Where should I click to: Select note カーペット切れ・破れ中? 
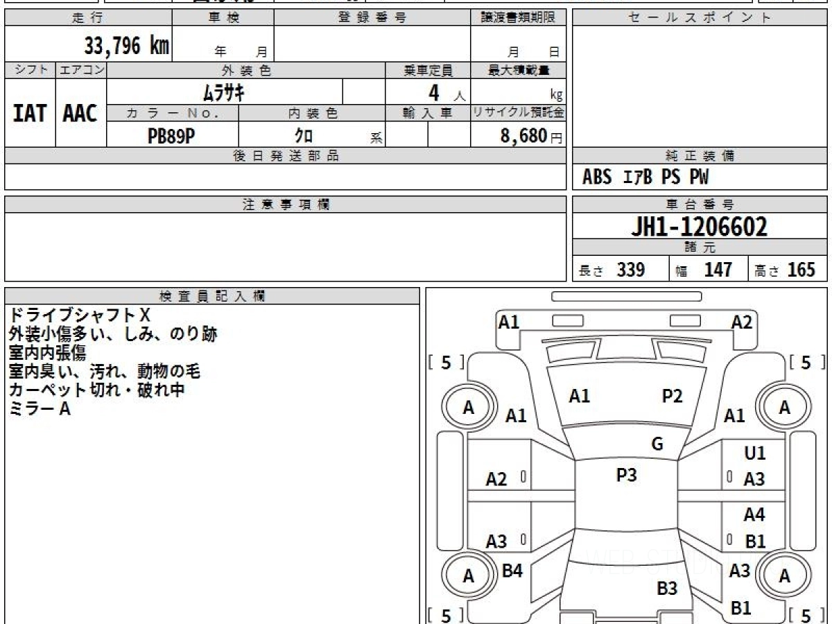(x=96, y=390)
